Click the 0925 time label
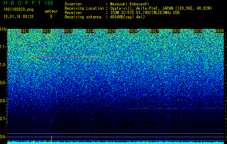The width and height of the screenshot is (227, 144). pyautogui.click(x=111, y=31)
